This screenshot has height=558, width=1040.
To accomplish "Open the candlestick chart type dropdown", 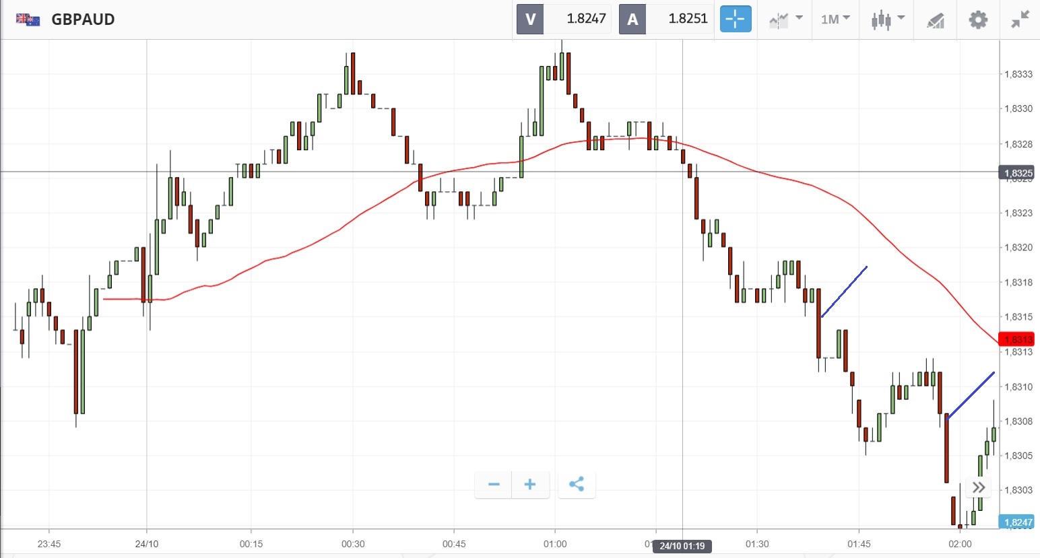I will 887,19.
